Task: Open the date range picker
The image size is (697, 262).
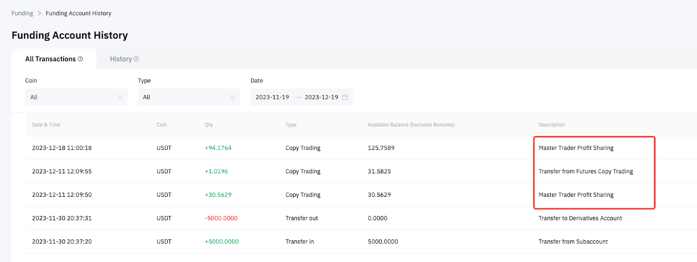Action: pyautogui.click(x=301, y=97)
